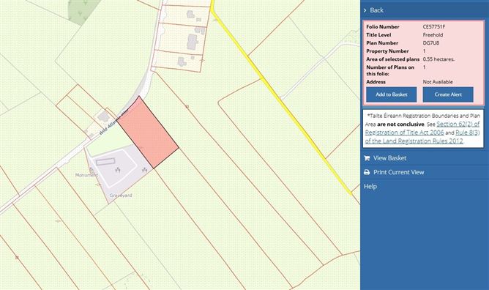Click the green wooded area on map

click(82, 10)
